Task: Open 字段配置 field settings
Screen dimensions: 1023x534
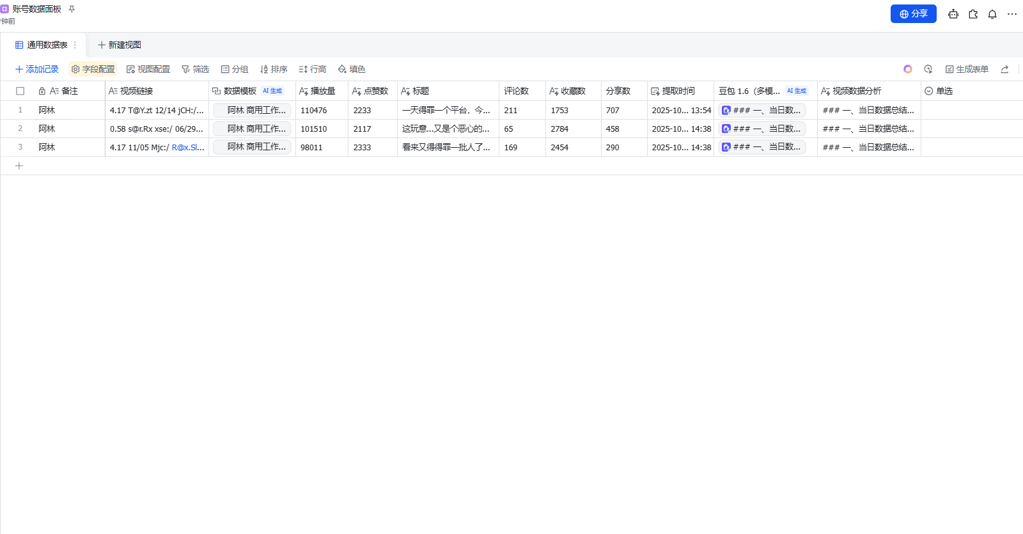Action: tap(93, 69)
